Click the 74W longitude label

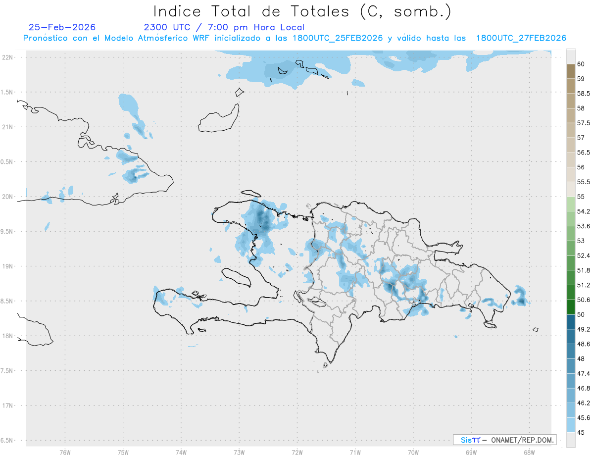pos(181,452)
